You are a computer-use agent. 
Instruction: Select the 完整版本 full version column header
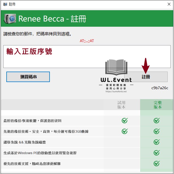(x=157, y=105)
